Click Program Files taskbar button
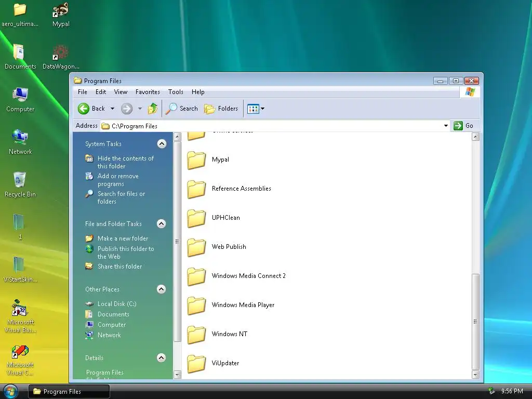 pos(69,392)
